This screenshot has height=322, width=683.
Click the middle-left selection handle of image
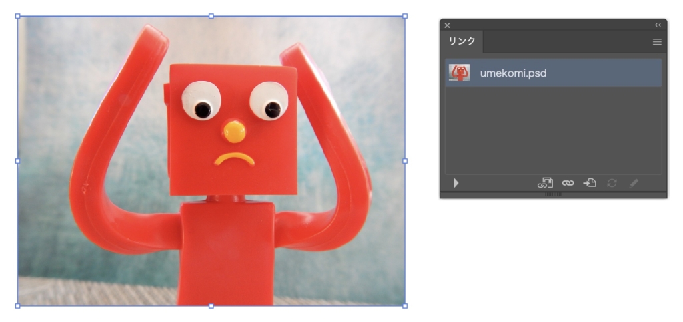[x=18, y=161]
